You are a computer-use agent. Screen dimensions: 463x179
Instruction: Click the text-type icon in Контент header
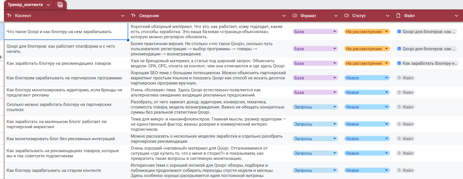pos(9,16)
